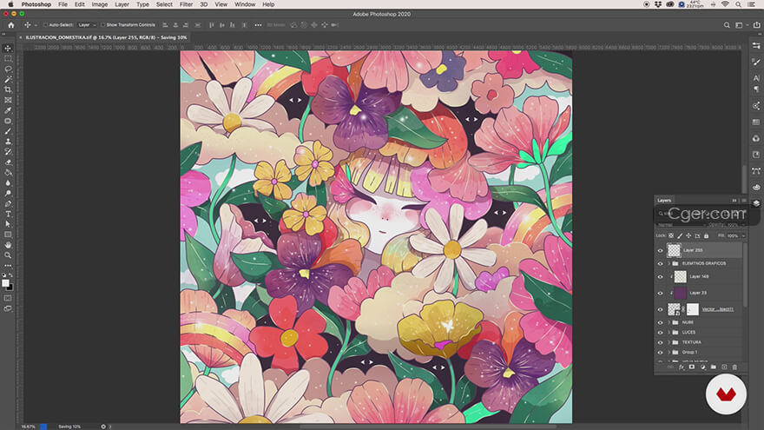Screen dimensions: 764x430
Task: Select the Lasso tool
Action: [x=8, y=69]
